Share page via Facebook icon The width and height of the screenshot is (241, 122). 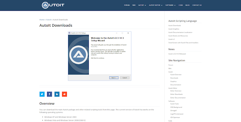pyautogui.click(x=49, y=94)
